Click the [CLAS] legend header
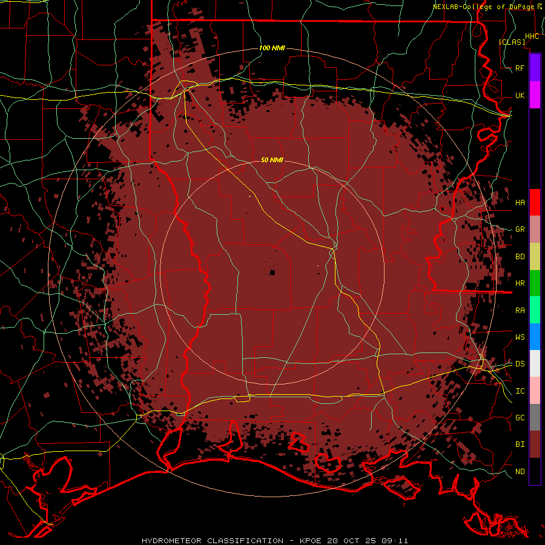Viewport: 545px width, 545px height. click(x=512, y=42)
